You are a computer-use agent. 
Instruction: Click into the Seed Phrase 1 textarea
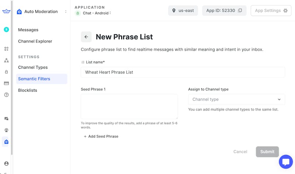pyautogui.click(x=129, y=106)
